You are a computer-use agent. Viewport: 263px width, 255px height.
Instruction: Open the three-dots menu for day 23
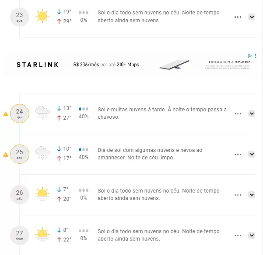pos(238,17)
